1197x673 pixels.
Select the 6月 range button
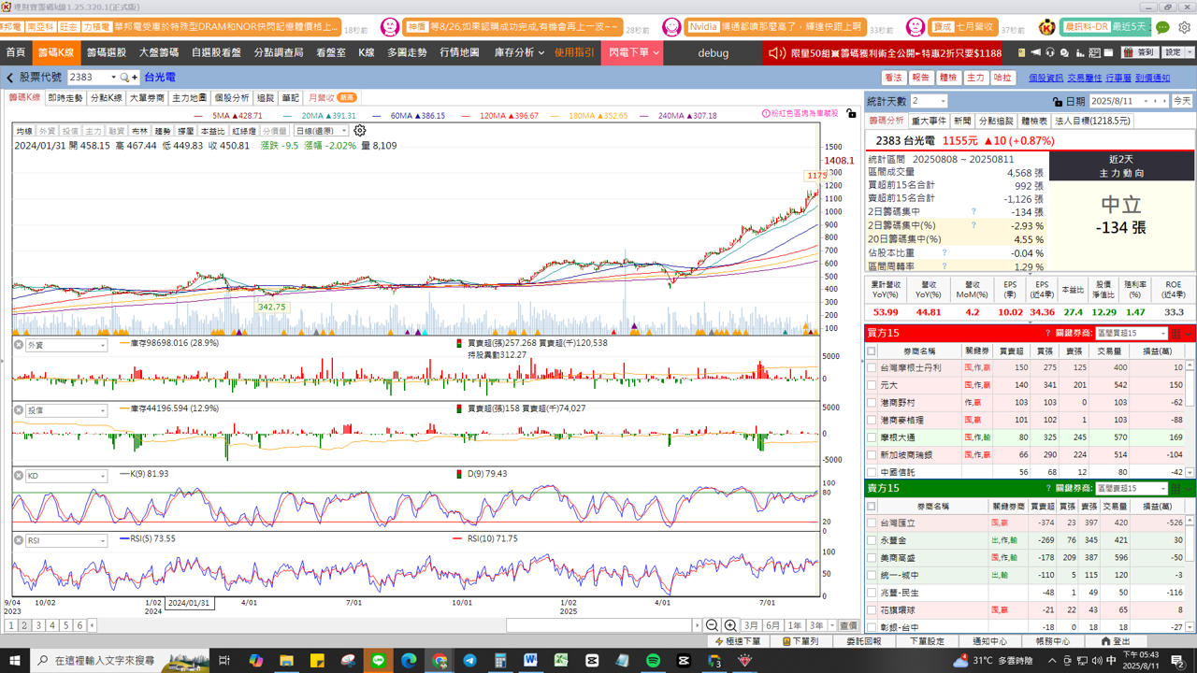pos(772,625)
